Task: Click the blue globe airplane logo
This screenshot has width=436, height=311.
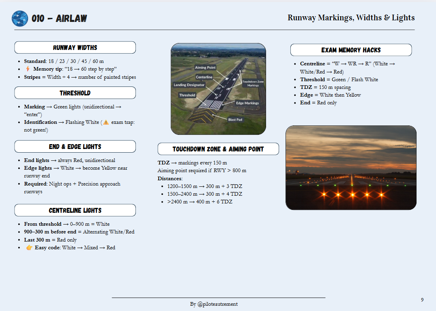Action: [x=20, y=19]
